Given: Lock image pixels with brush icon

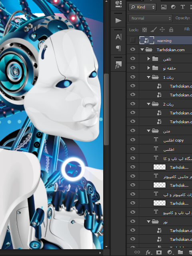Looking at the screenshot, I should coord(154,30).
